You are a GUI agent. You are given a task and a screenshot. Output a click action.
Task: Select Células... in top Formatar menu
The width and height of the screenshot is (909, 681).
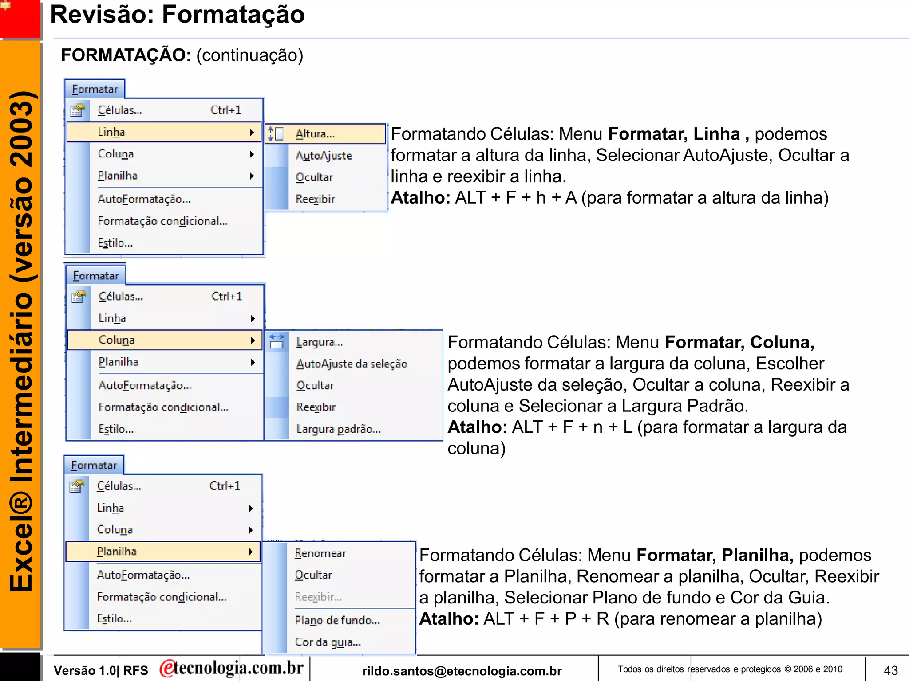tap(164, 110)
